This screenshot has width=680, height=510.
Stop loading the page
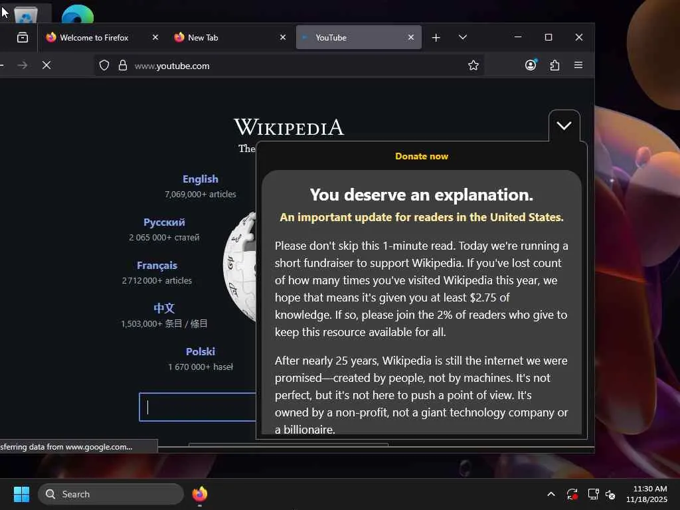tap(46, 66)
